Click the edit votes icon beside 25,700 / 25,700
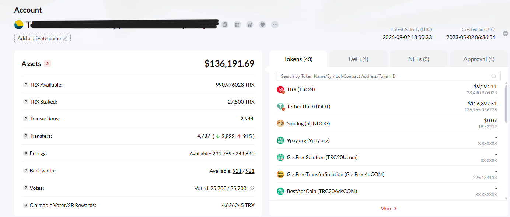 (252, 188)
